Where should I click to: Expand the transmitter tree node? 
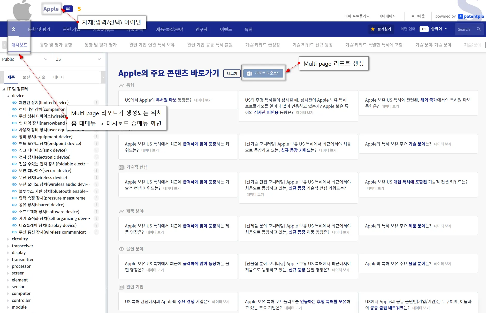pos(8,260)
